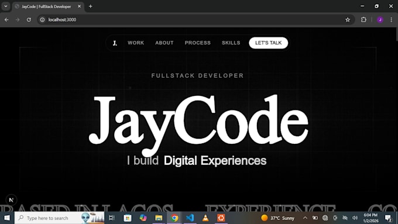Screen dimensions: 398x224
Task: Open the notification center icon
Action: coord(389,218)
